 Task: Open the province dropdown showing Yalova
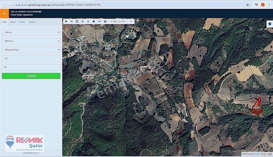click(x=31, y=32)
